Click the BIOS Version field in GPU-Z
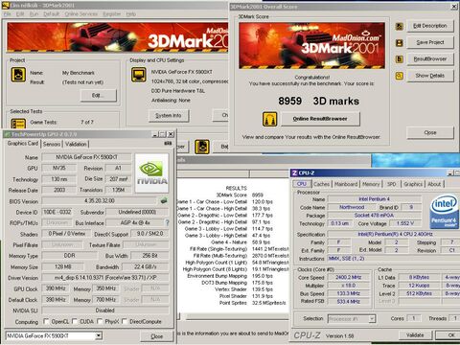 tap(100, 201)
